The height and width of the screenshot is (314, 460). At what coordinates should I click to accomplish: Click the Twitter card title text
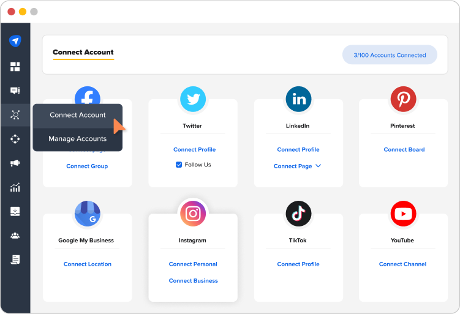192,125
